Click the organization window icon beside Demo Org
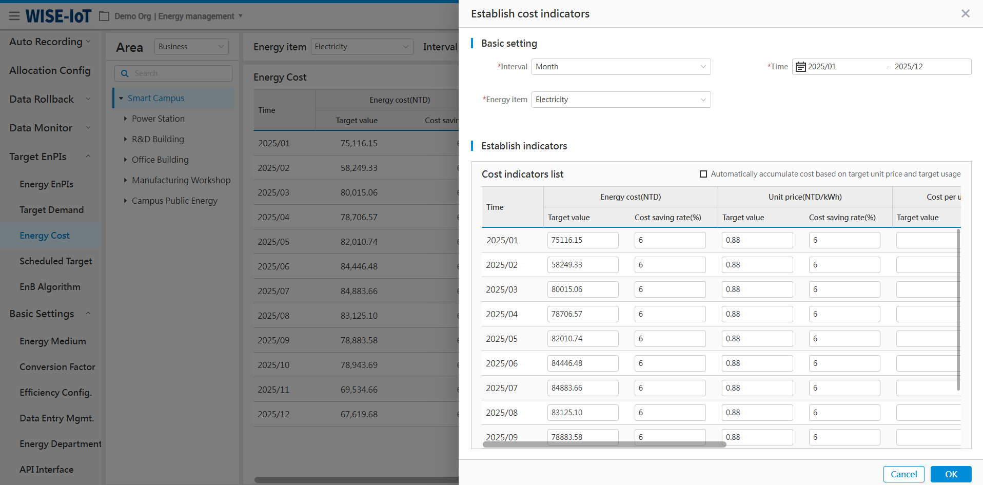 (104, 16)
